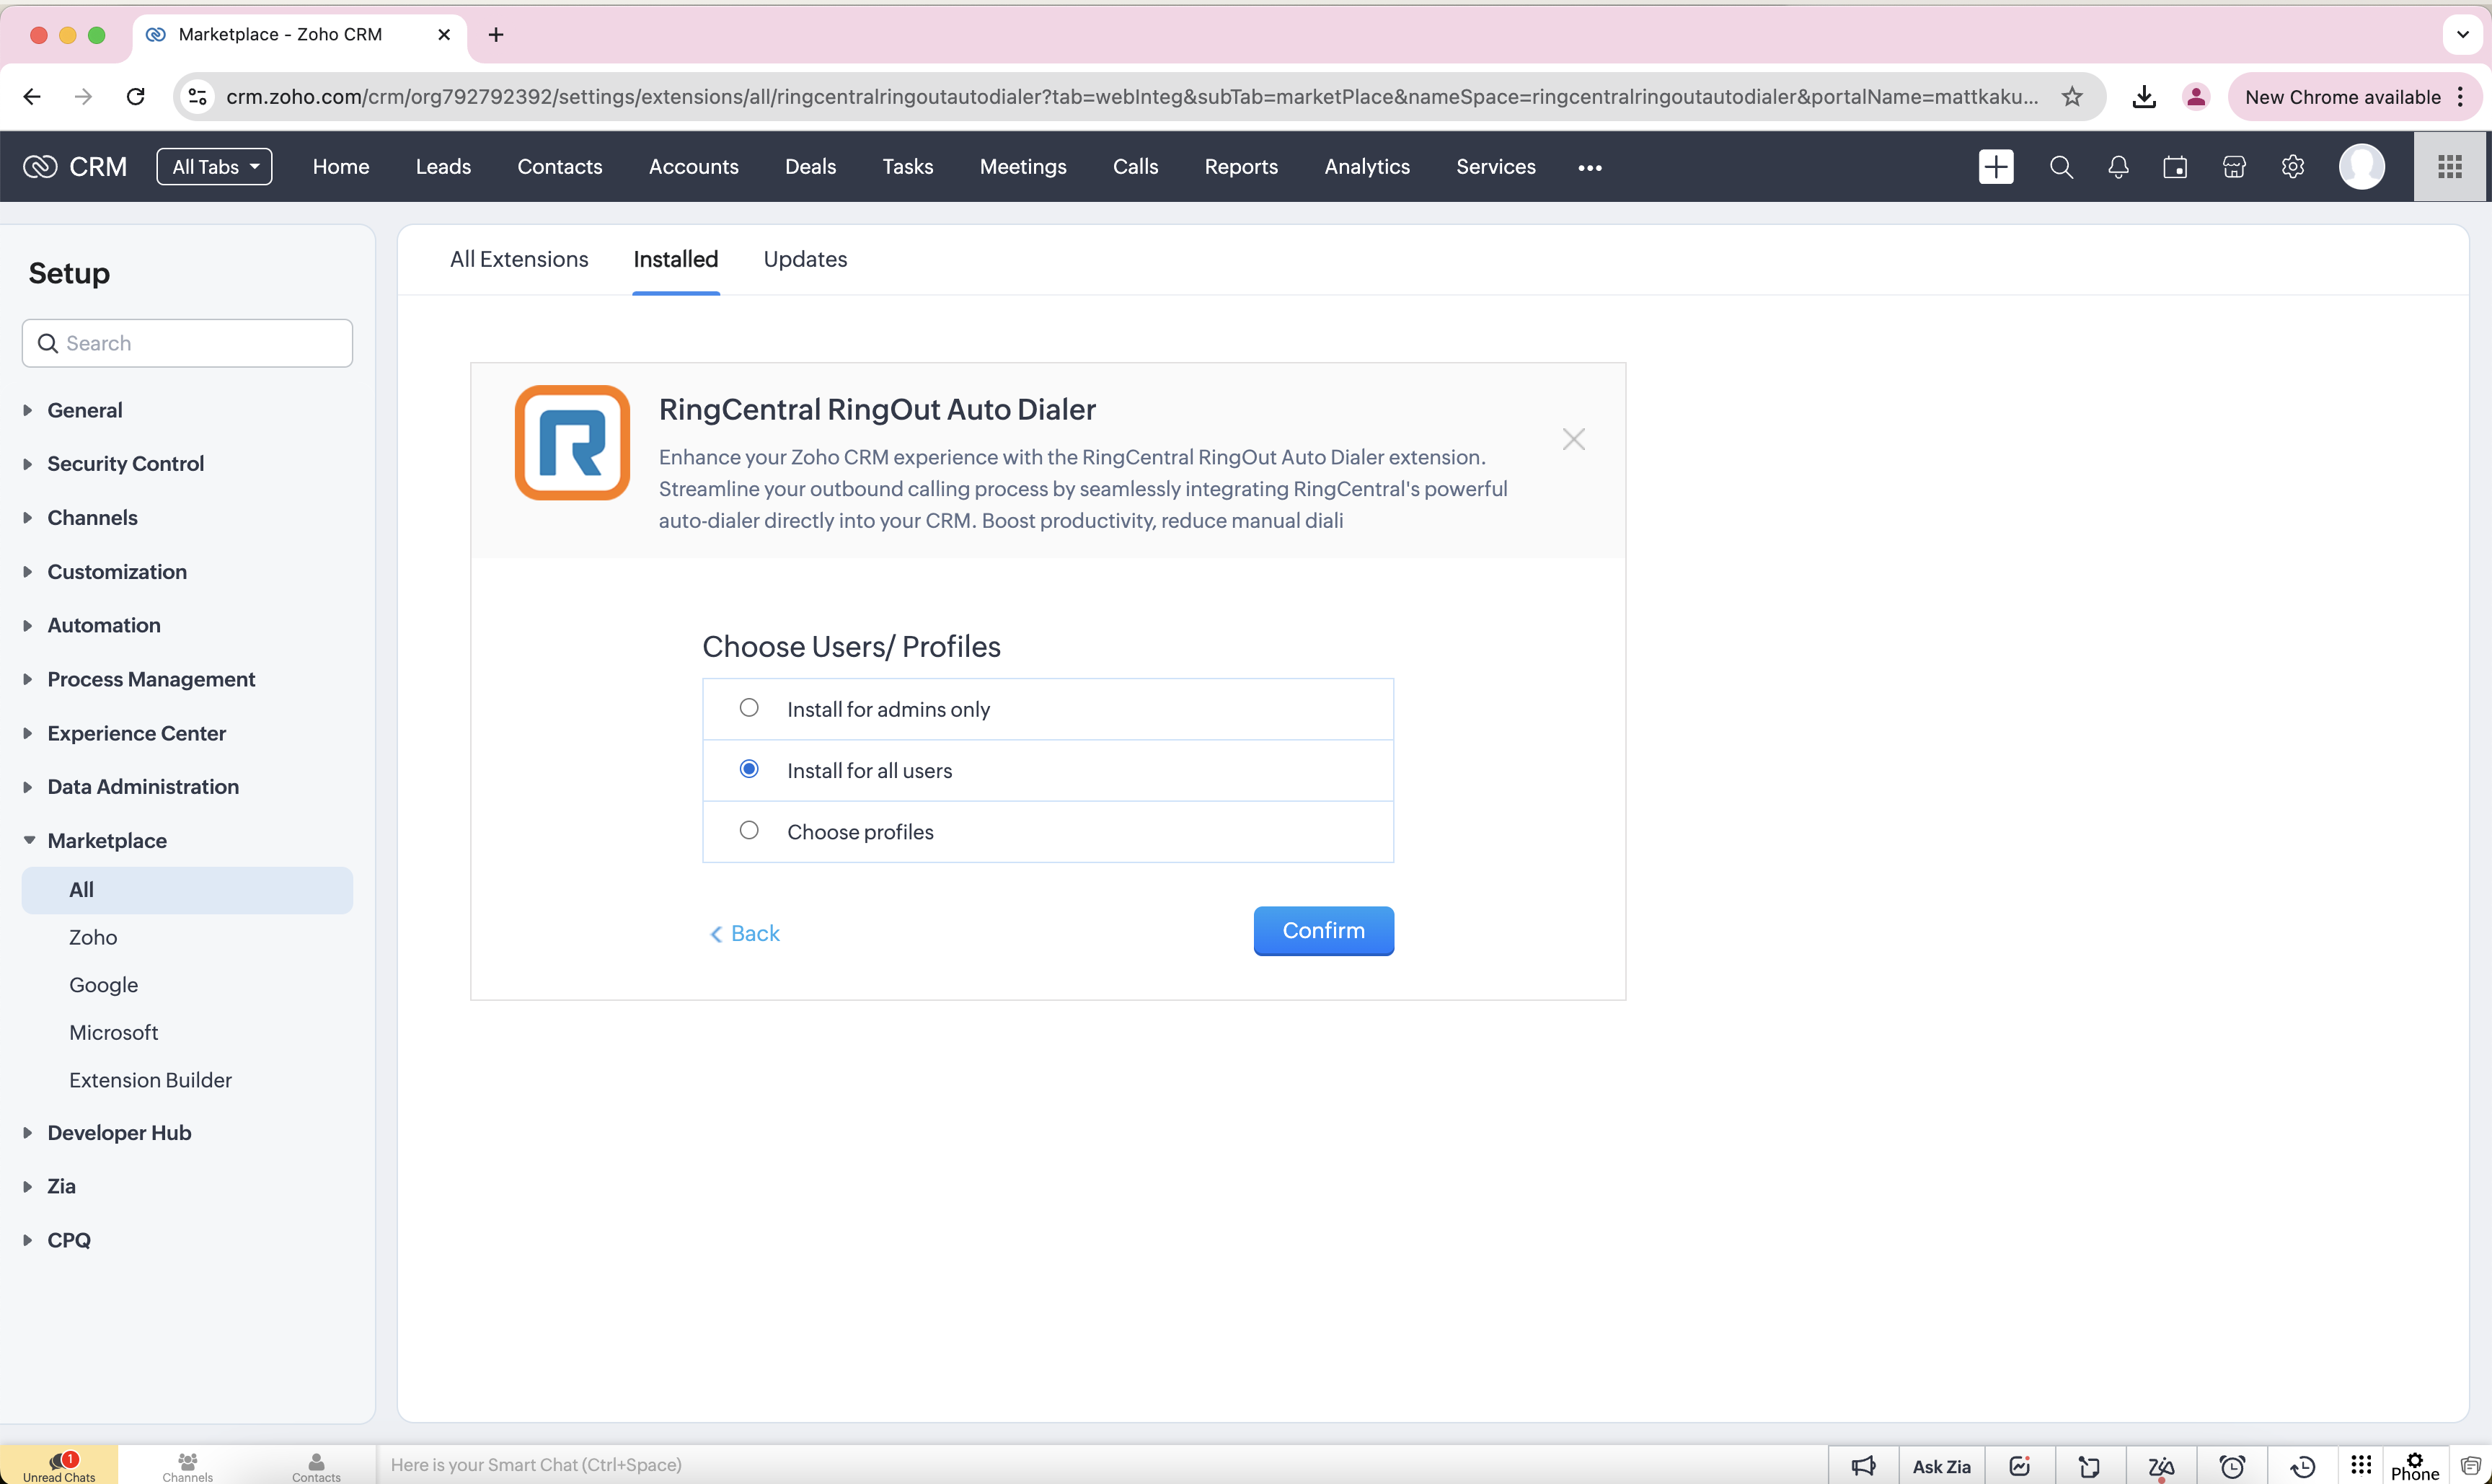This screenshot has height=1484, width=2492.
Task: Select Install for all users
Action: [749, 769]
